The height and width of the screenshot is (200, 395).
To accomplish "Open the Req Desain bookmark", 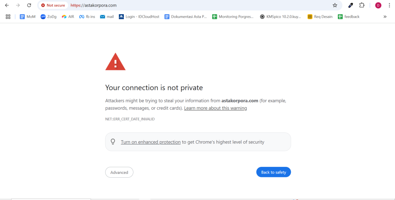I will 320,17.
